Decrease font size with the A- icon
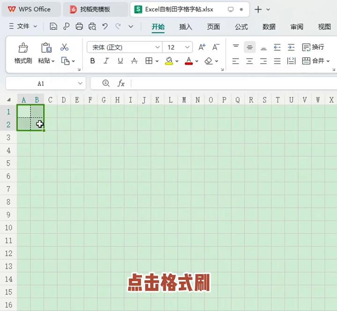 click(x=216, y=47)
